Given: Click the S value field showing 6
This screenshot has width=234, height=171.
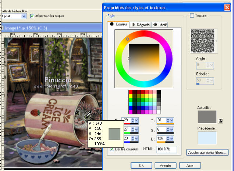Looking at the screenshot, I should 161,129.
